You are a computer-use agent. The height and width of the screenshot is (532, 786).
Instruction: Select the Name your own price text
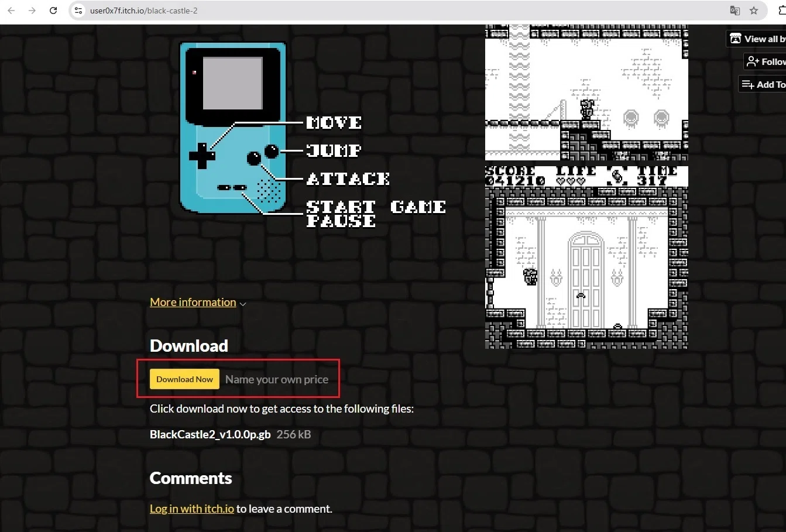point(277,379)
